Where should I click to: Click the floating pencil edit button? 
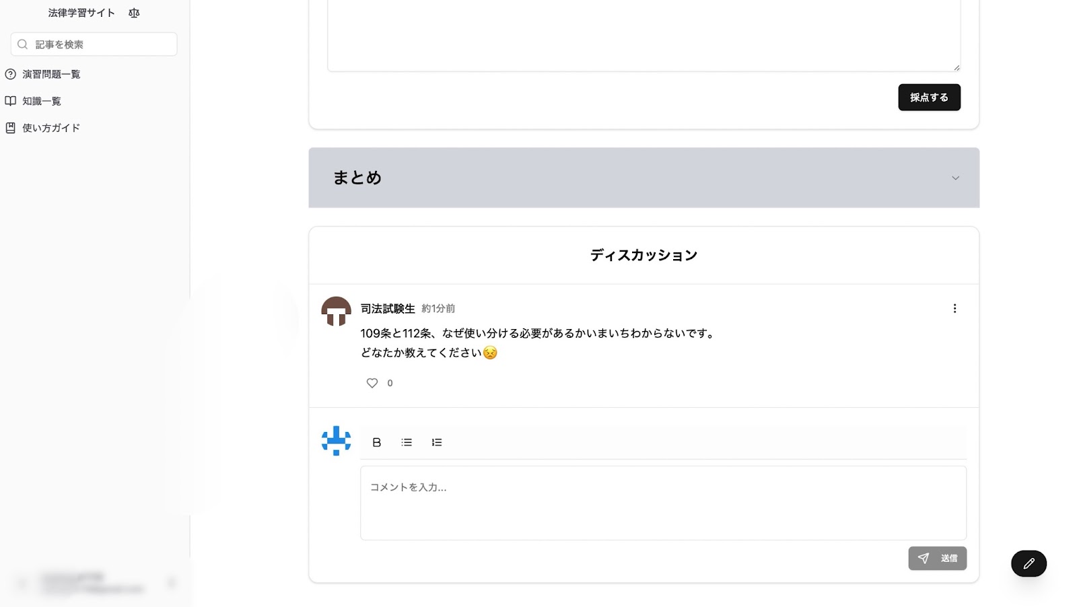(x=1029, y=564)
